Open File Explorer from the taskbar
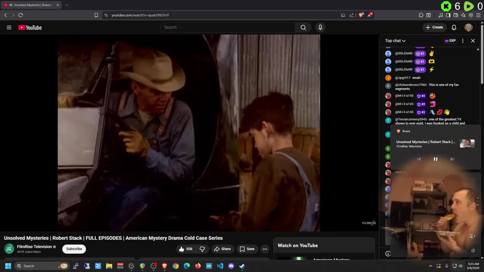Viewport: 484px width, 272px height. (x=109, y=266)
